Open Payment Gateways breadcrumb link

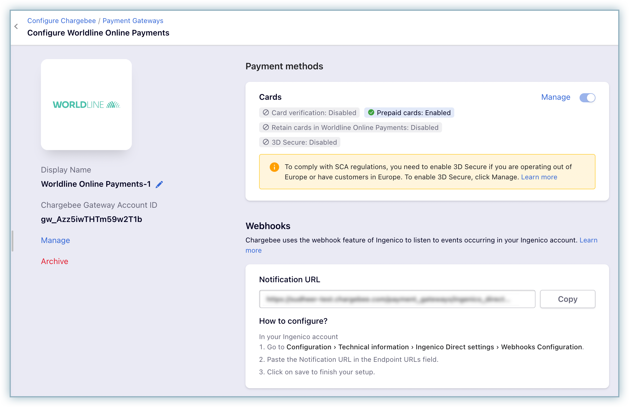(x=133, y=21)
